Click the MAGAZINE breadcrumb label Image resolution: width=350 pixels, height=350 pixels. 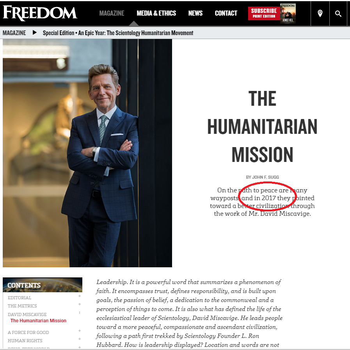tap(14, 33)
